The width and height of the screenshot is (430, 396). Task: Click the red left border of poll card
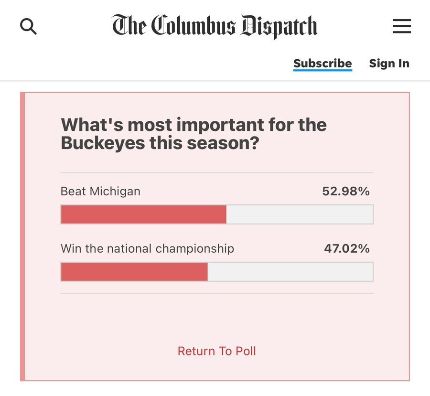pos(22,236)
